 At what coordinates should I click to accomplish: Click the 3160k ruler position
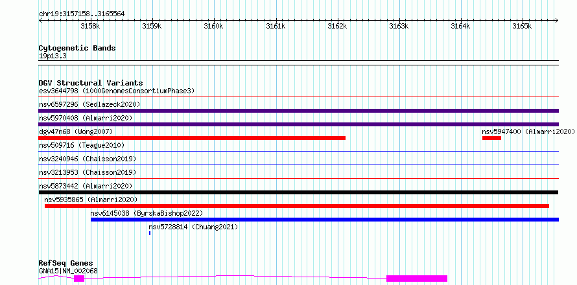click(213, 26)
